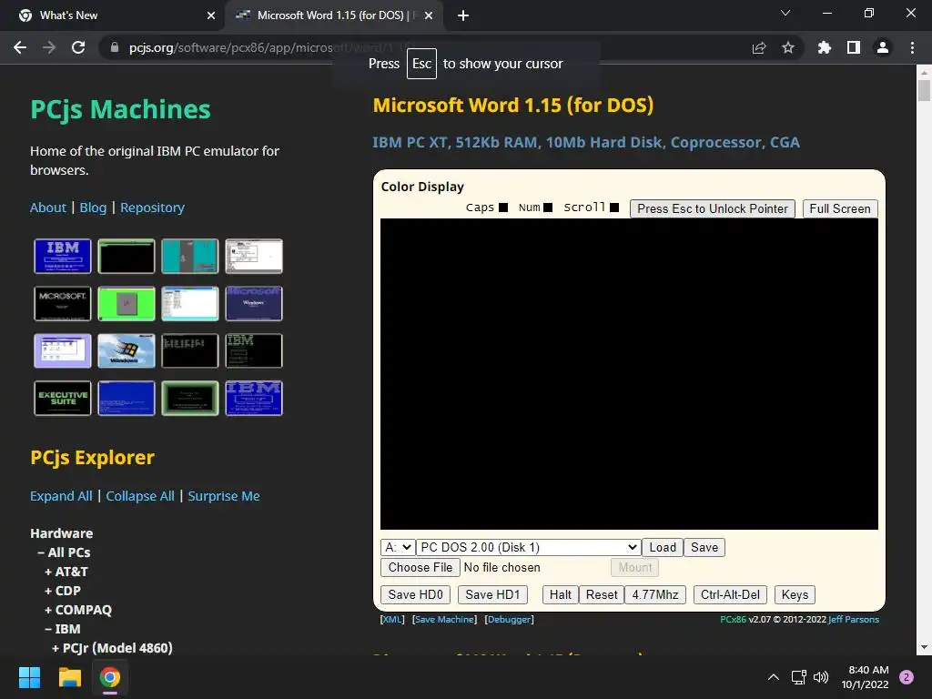Click Expand All in PCjs Explorer
The image size is (932, 699).
pyautogui.click(x=61, y=496)
